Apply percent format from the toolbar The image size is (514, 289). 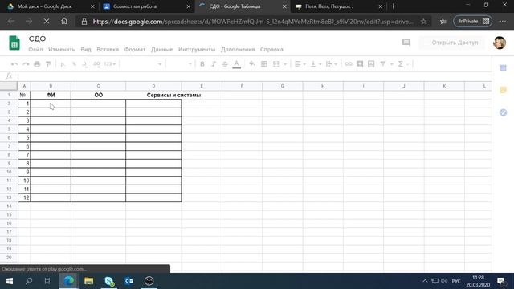click(x=74, y=64)
